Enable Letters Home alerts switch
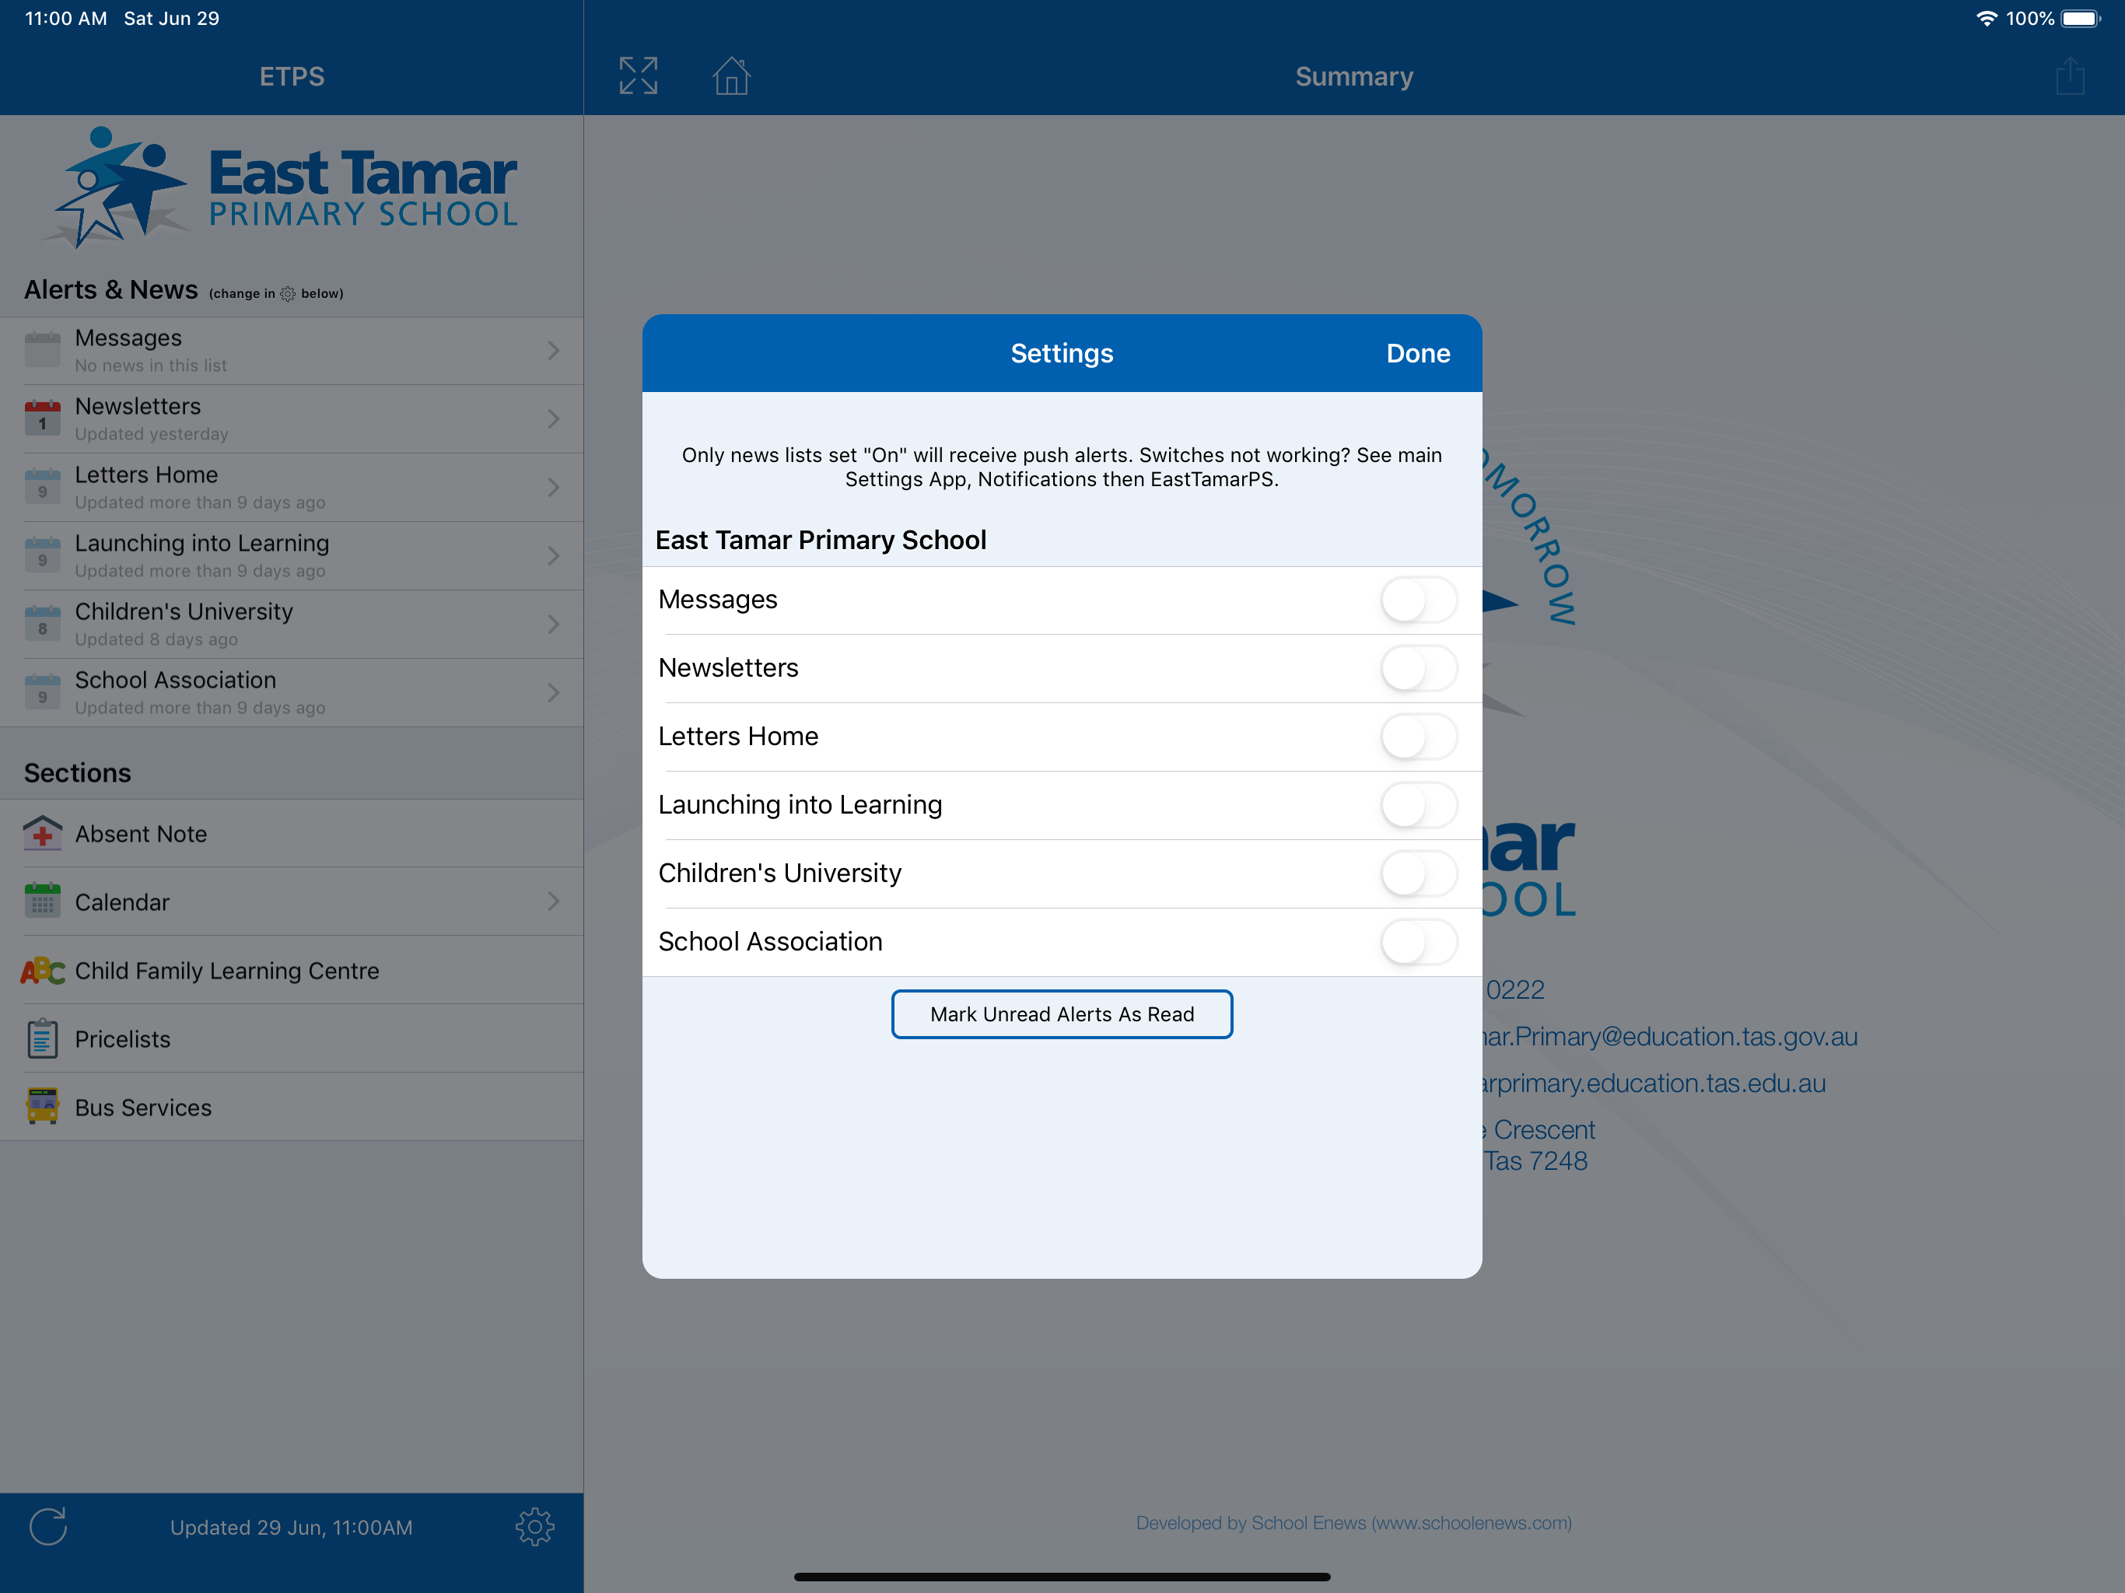Viewport: 2125px width, 1593px height. [x=1419, y=736]
